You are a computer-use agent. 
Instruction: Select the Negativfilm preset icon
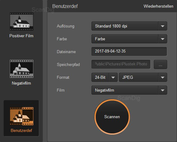point(21,69)
